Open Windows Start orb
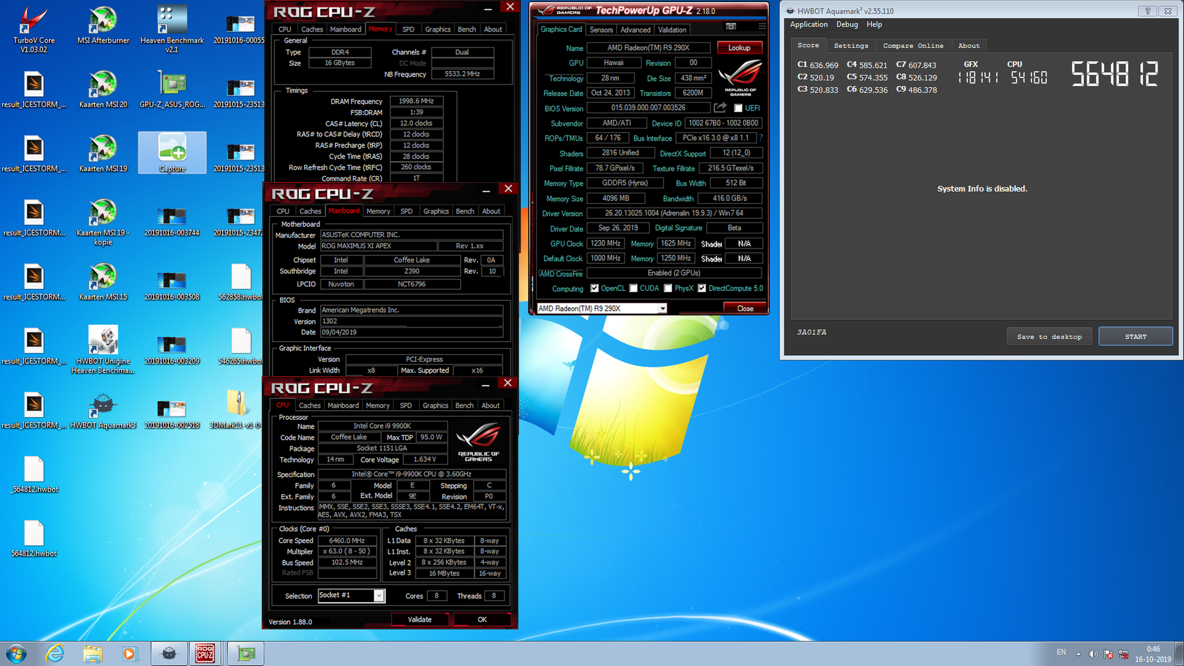 (16, 653)
